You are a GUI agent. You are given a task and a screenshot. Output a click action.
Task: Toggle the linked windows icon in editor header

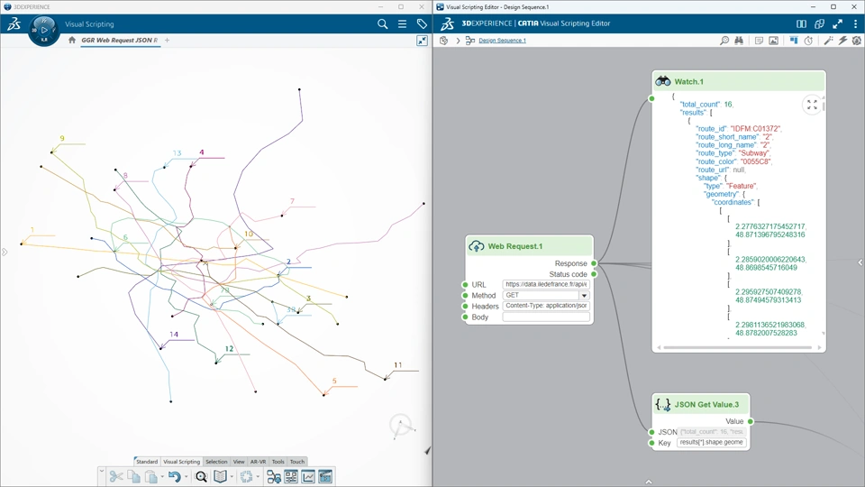(819, 23)
